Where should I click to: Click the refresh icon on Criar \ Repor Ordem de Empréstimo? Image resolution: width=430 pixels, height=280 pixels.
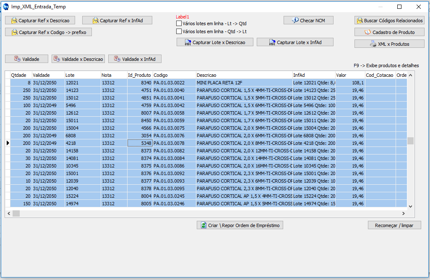pyautogui.click(x=203, y=225)
